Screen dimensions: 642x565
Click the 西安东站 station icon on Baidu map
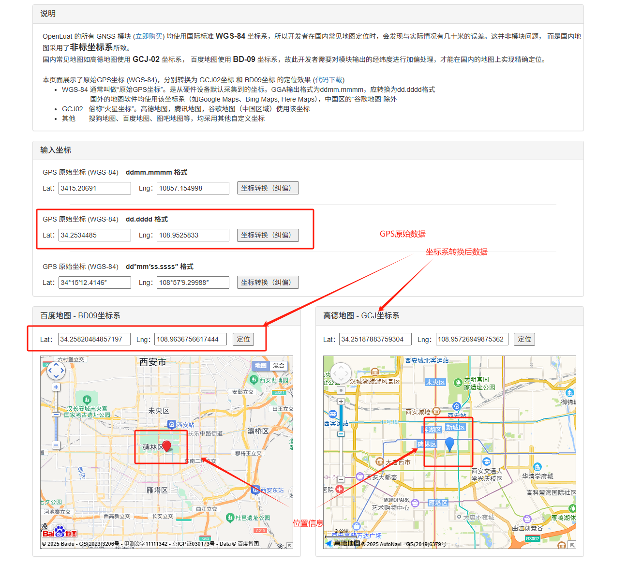pyautogui.click(x=255, y=490)
